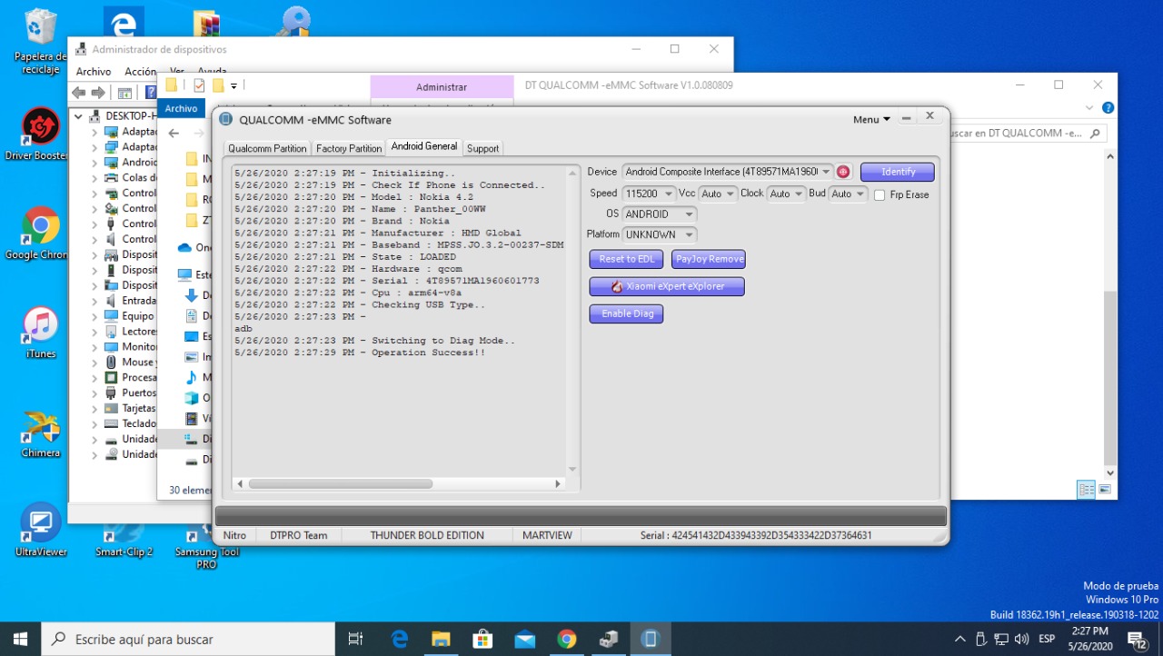Screen dimensions: 1163x656
Task: Open Task View on the taskbar
Action: [x=355, y=639]
